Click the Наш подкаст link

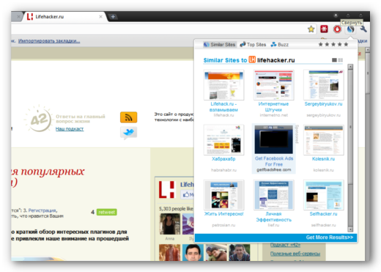pyautogui.click(x=70, y=129)
